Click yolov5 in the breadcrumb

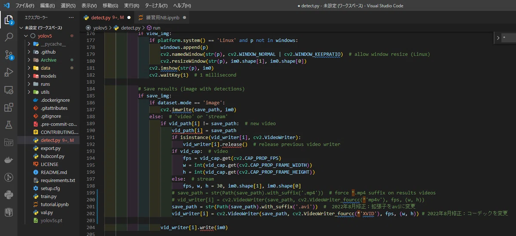click(100, 28)
